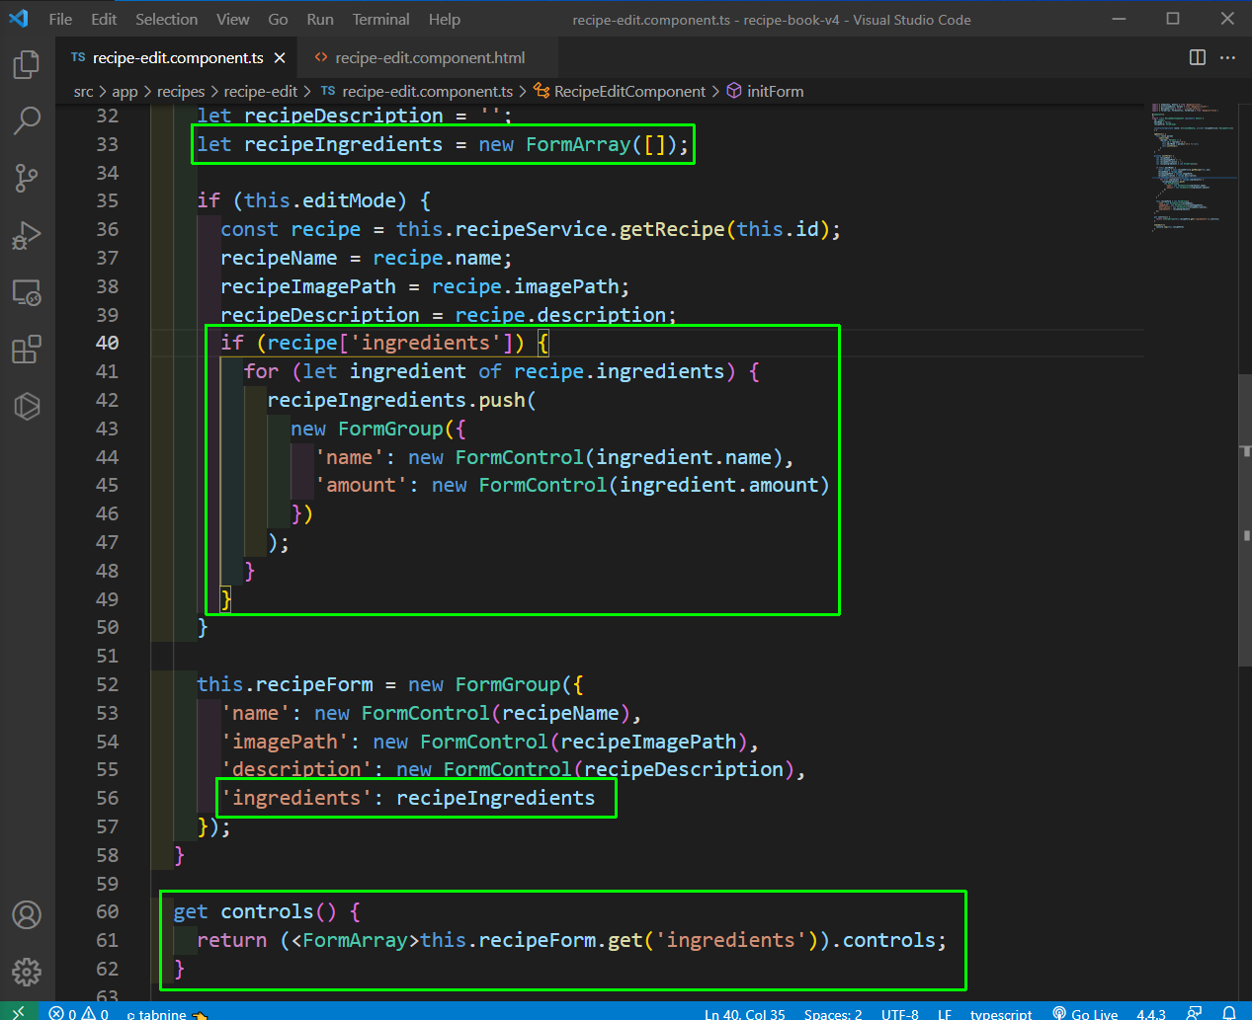The height and width of the screenshot is (1020, 1252).
Task: Change encoding via UTF-8 indicator
Action: pyautogui.click(x=899, y=1013)
